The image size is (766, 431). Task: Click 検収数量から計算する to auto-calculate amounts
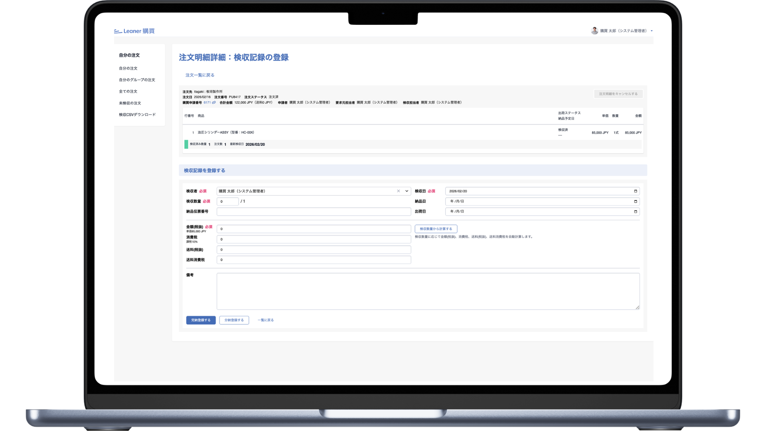436,228
